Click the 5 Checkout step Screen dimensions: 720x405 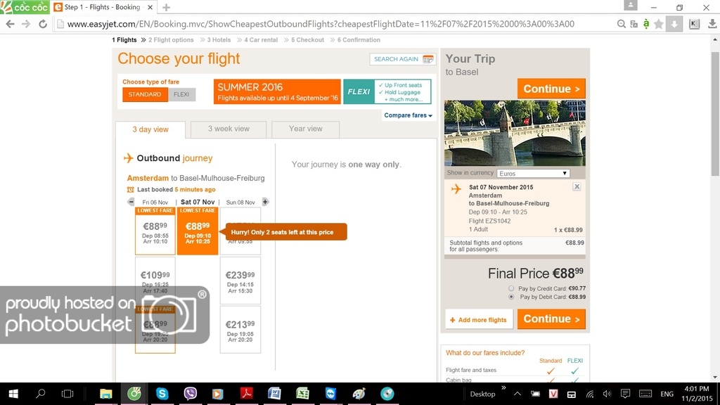coord(308,40)
